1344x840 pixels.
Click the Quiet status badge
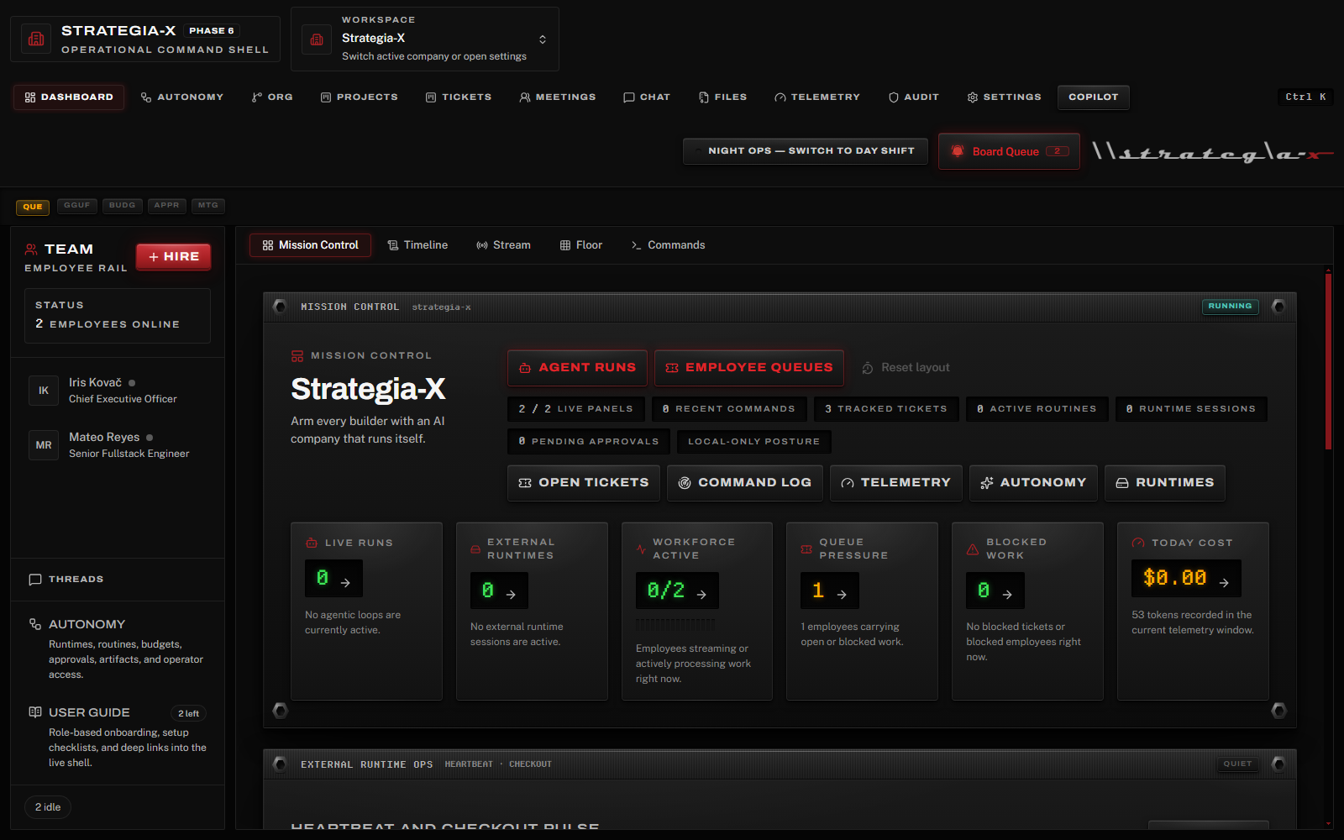pos(1237,764)
